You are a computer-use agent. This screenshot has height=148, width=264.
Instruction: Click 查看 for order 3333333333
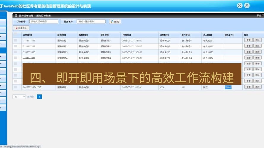click(249, 52)
